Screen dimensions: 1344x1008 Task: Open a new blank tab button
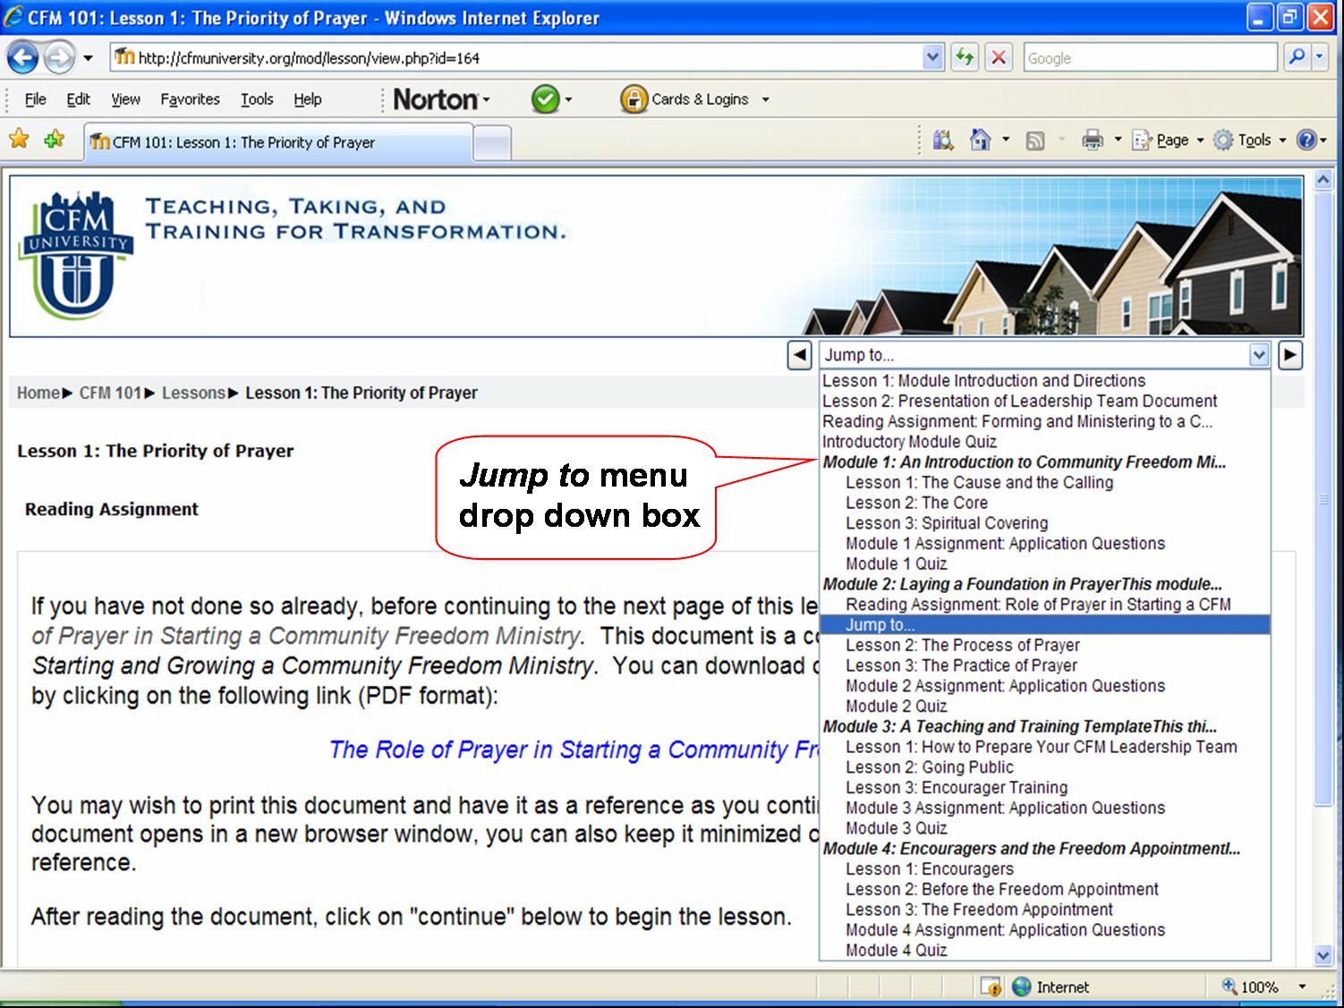point(491,143)
